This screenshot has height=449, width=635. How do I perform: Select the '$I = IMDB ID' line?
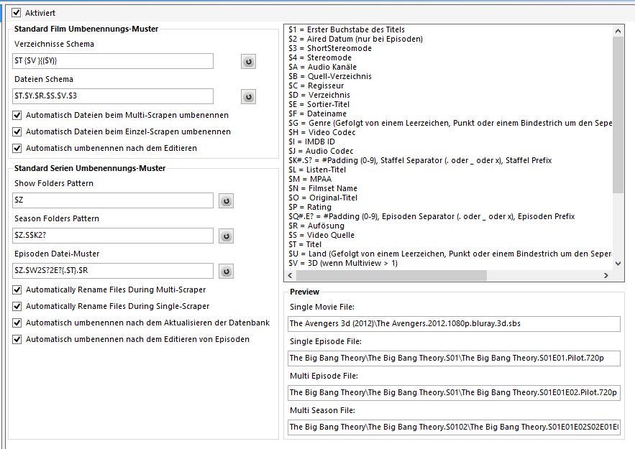pyautogui.click(x=312, y=142)
